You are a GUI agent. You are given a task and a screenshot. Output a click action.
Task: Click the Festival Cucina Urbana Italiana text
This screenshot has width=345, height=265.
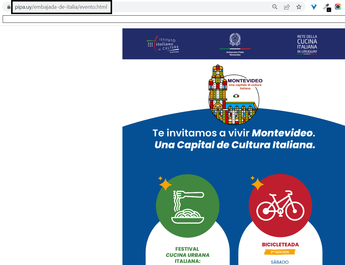pos(188,255)
